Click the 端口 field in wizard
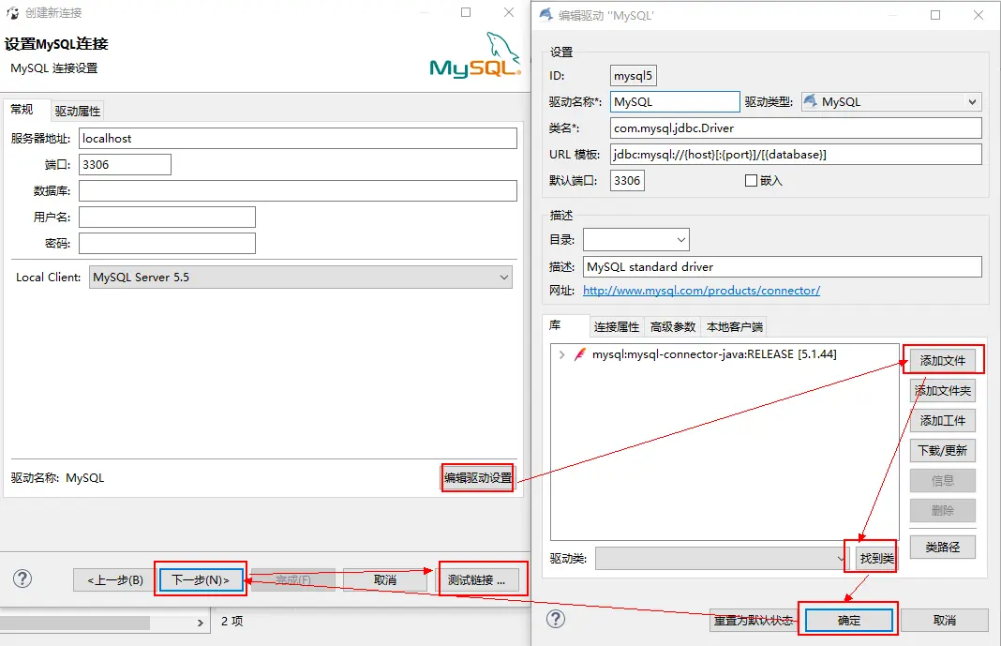The height and width of the screenshot is (646, 1001). [125, 165]
